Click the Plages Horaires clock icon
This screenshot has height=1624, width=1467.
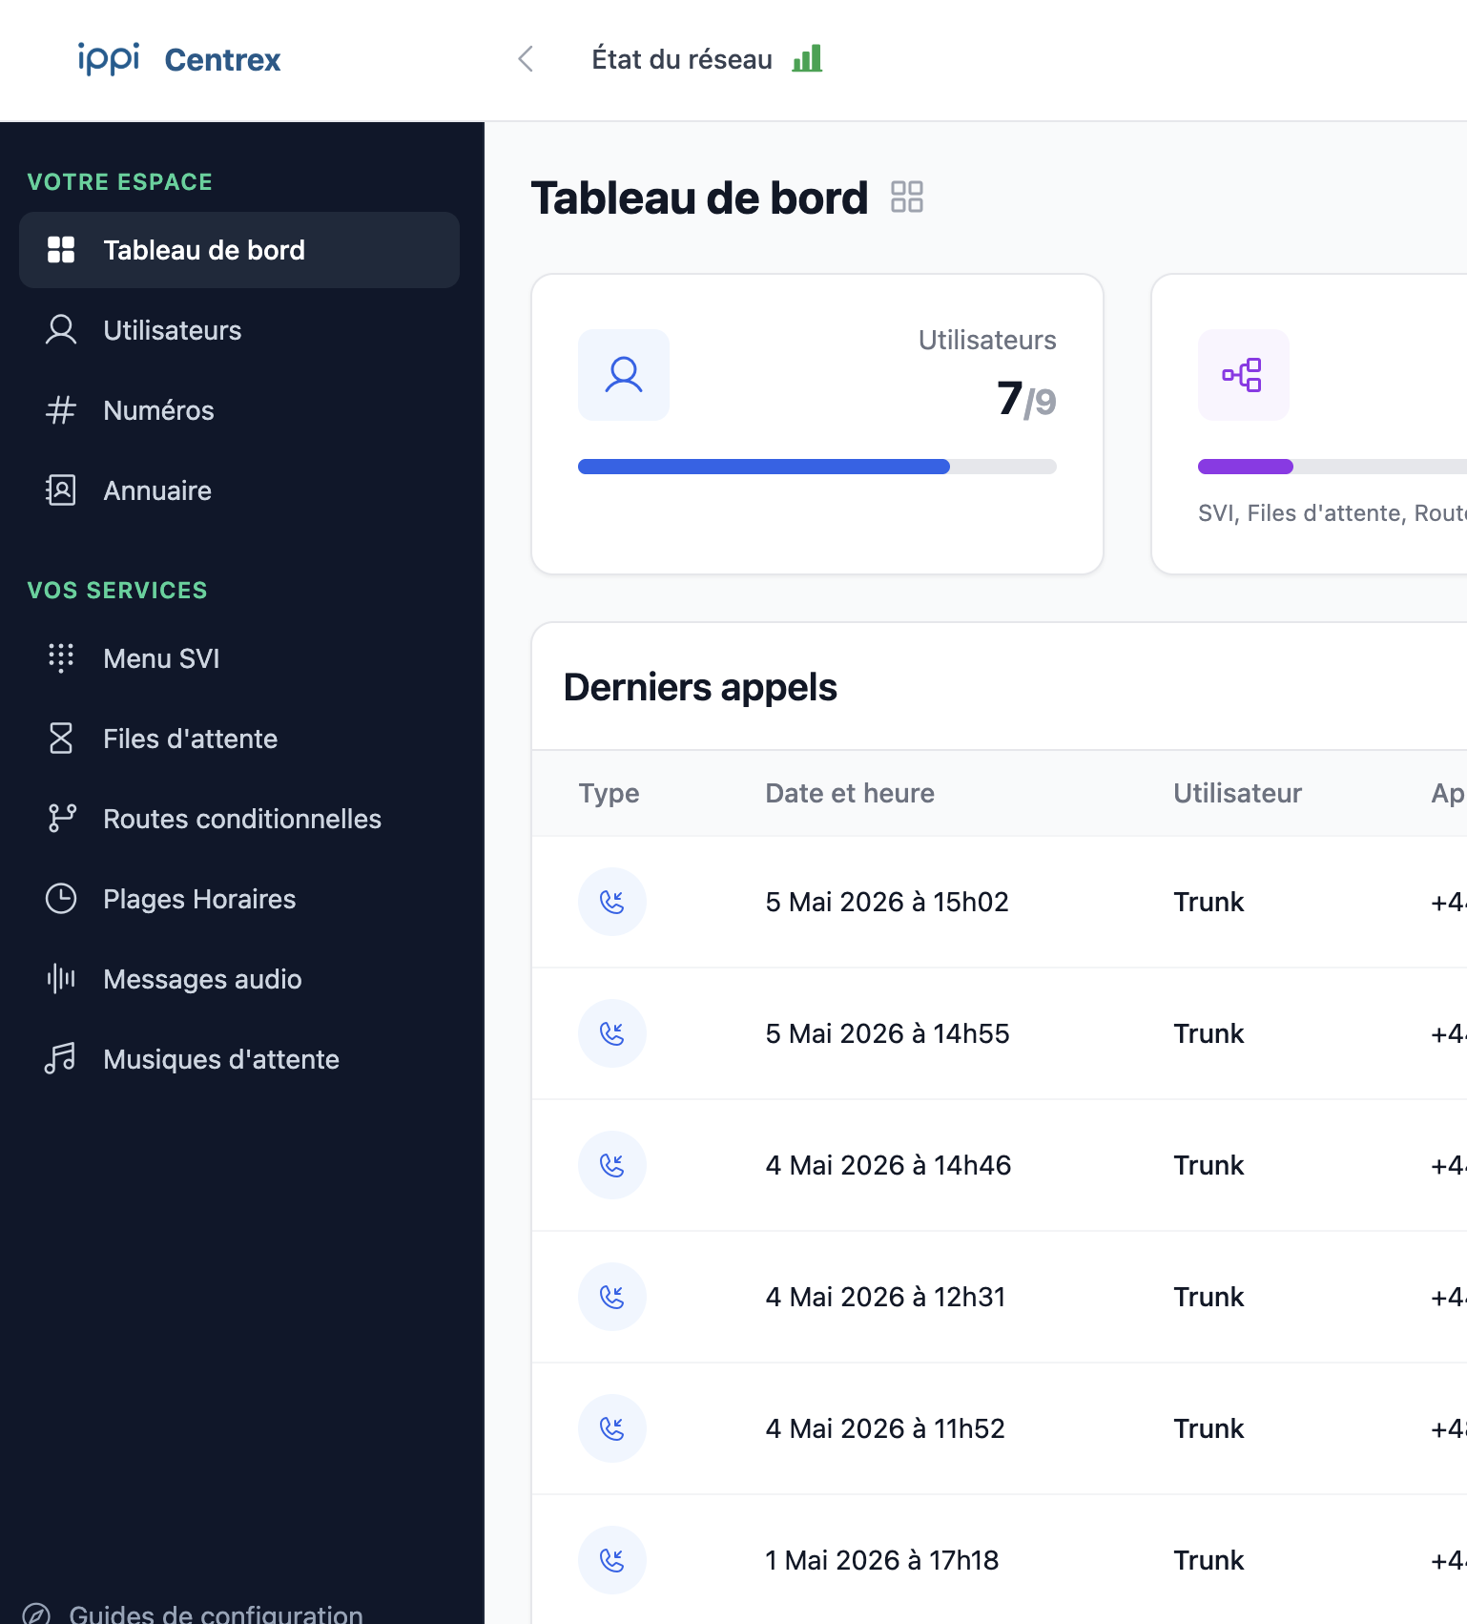click(x=61, y=899)
